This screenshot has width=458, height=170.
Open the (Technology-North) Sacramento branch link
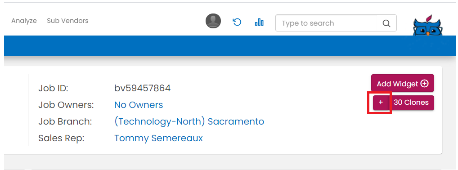click(189, 121)
